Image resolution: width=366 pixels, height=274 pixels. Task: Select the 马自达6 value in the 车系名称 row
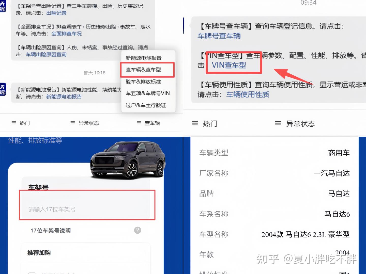[337, 214]
